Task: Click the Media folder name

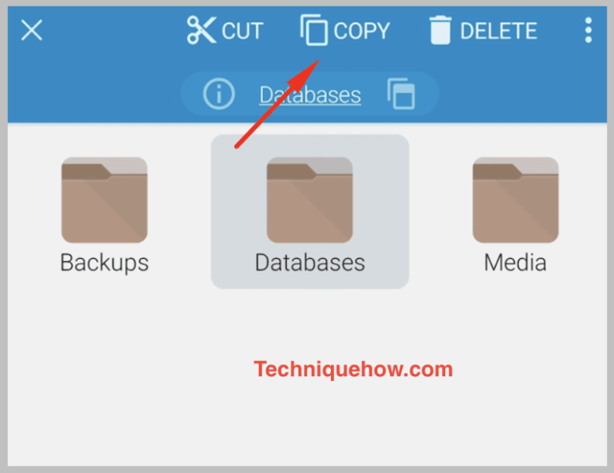Action: (516, 263)
